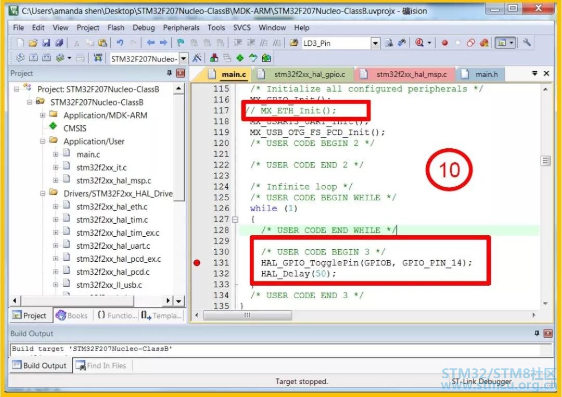Download code to flash with LOAD icon
Viewport: 562px width, 397px height.
point(98,58)
